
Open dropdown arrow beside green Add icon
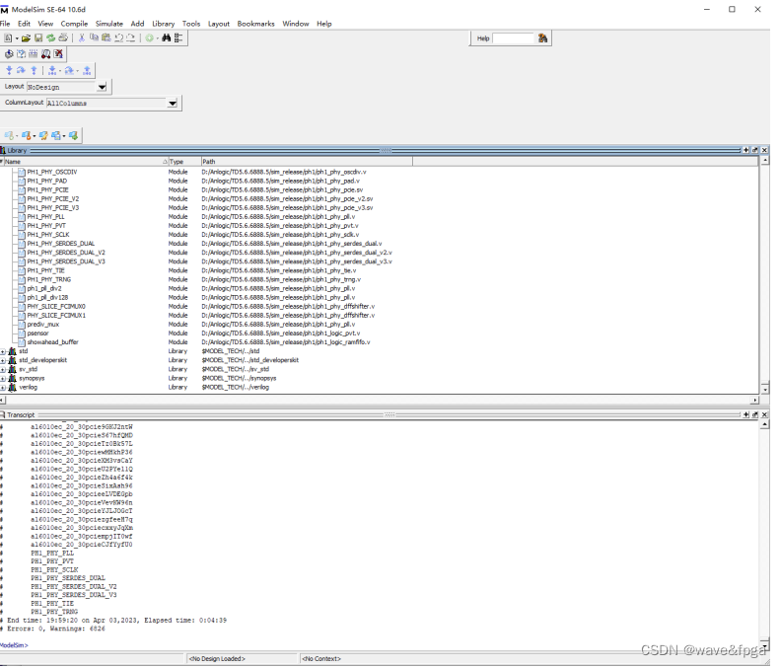pos(158,38)
